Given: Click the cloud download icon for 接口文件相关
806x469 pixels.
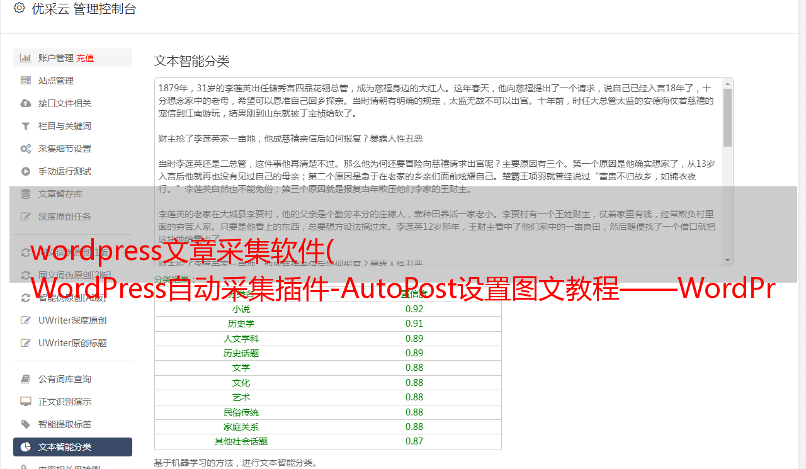Looking at the screenshot, I should pos(26,103).
